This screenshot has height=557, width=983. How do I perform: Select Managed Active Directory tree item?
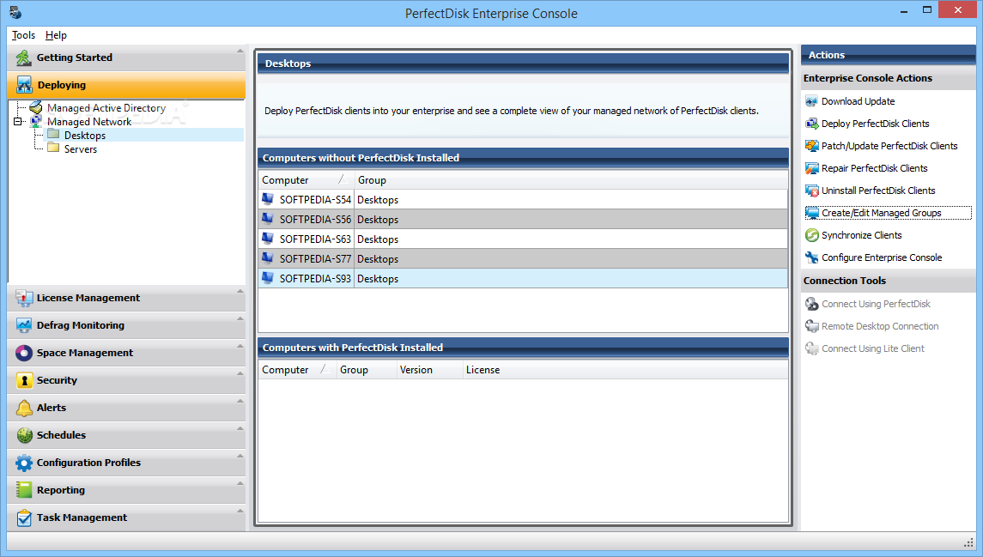106,108
